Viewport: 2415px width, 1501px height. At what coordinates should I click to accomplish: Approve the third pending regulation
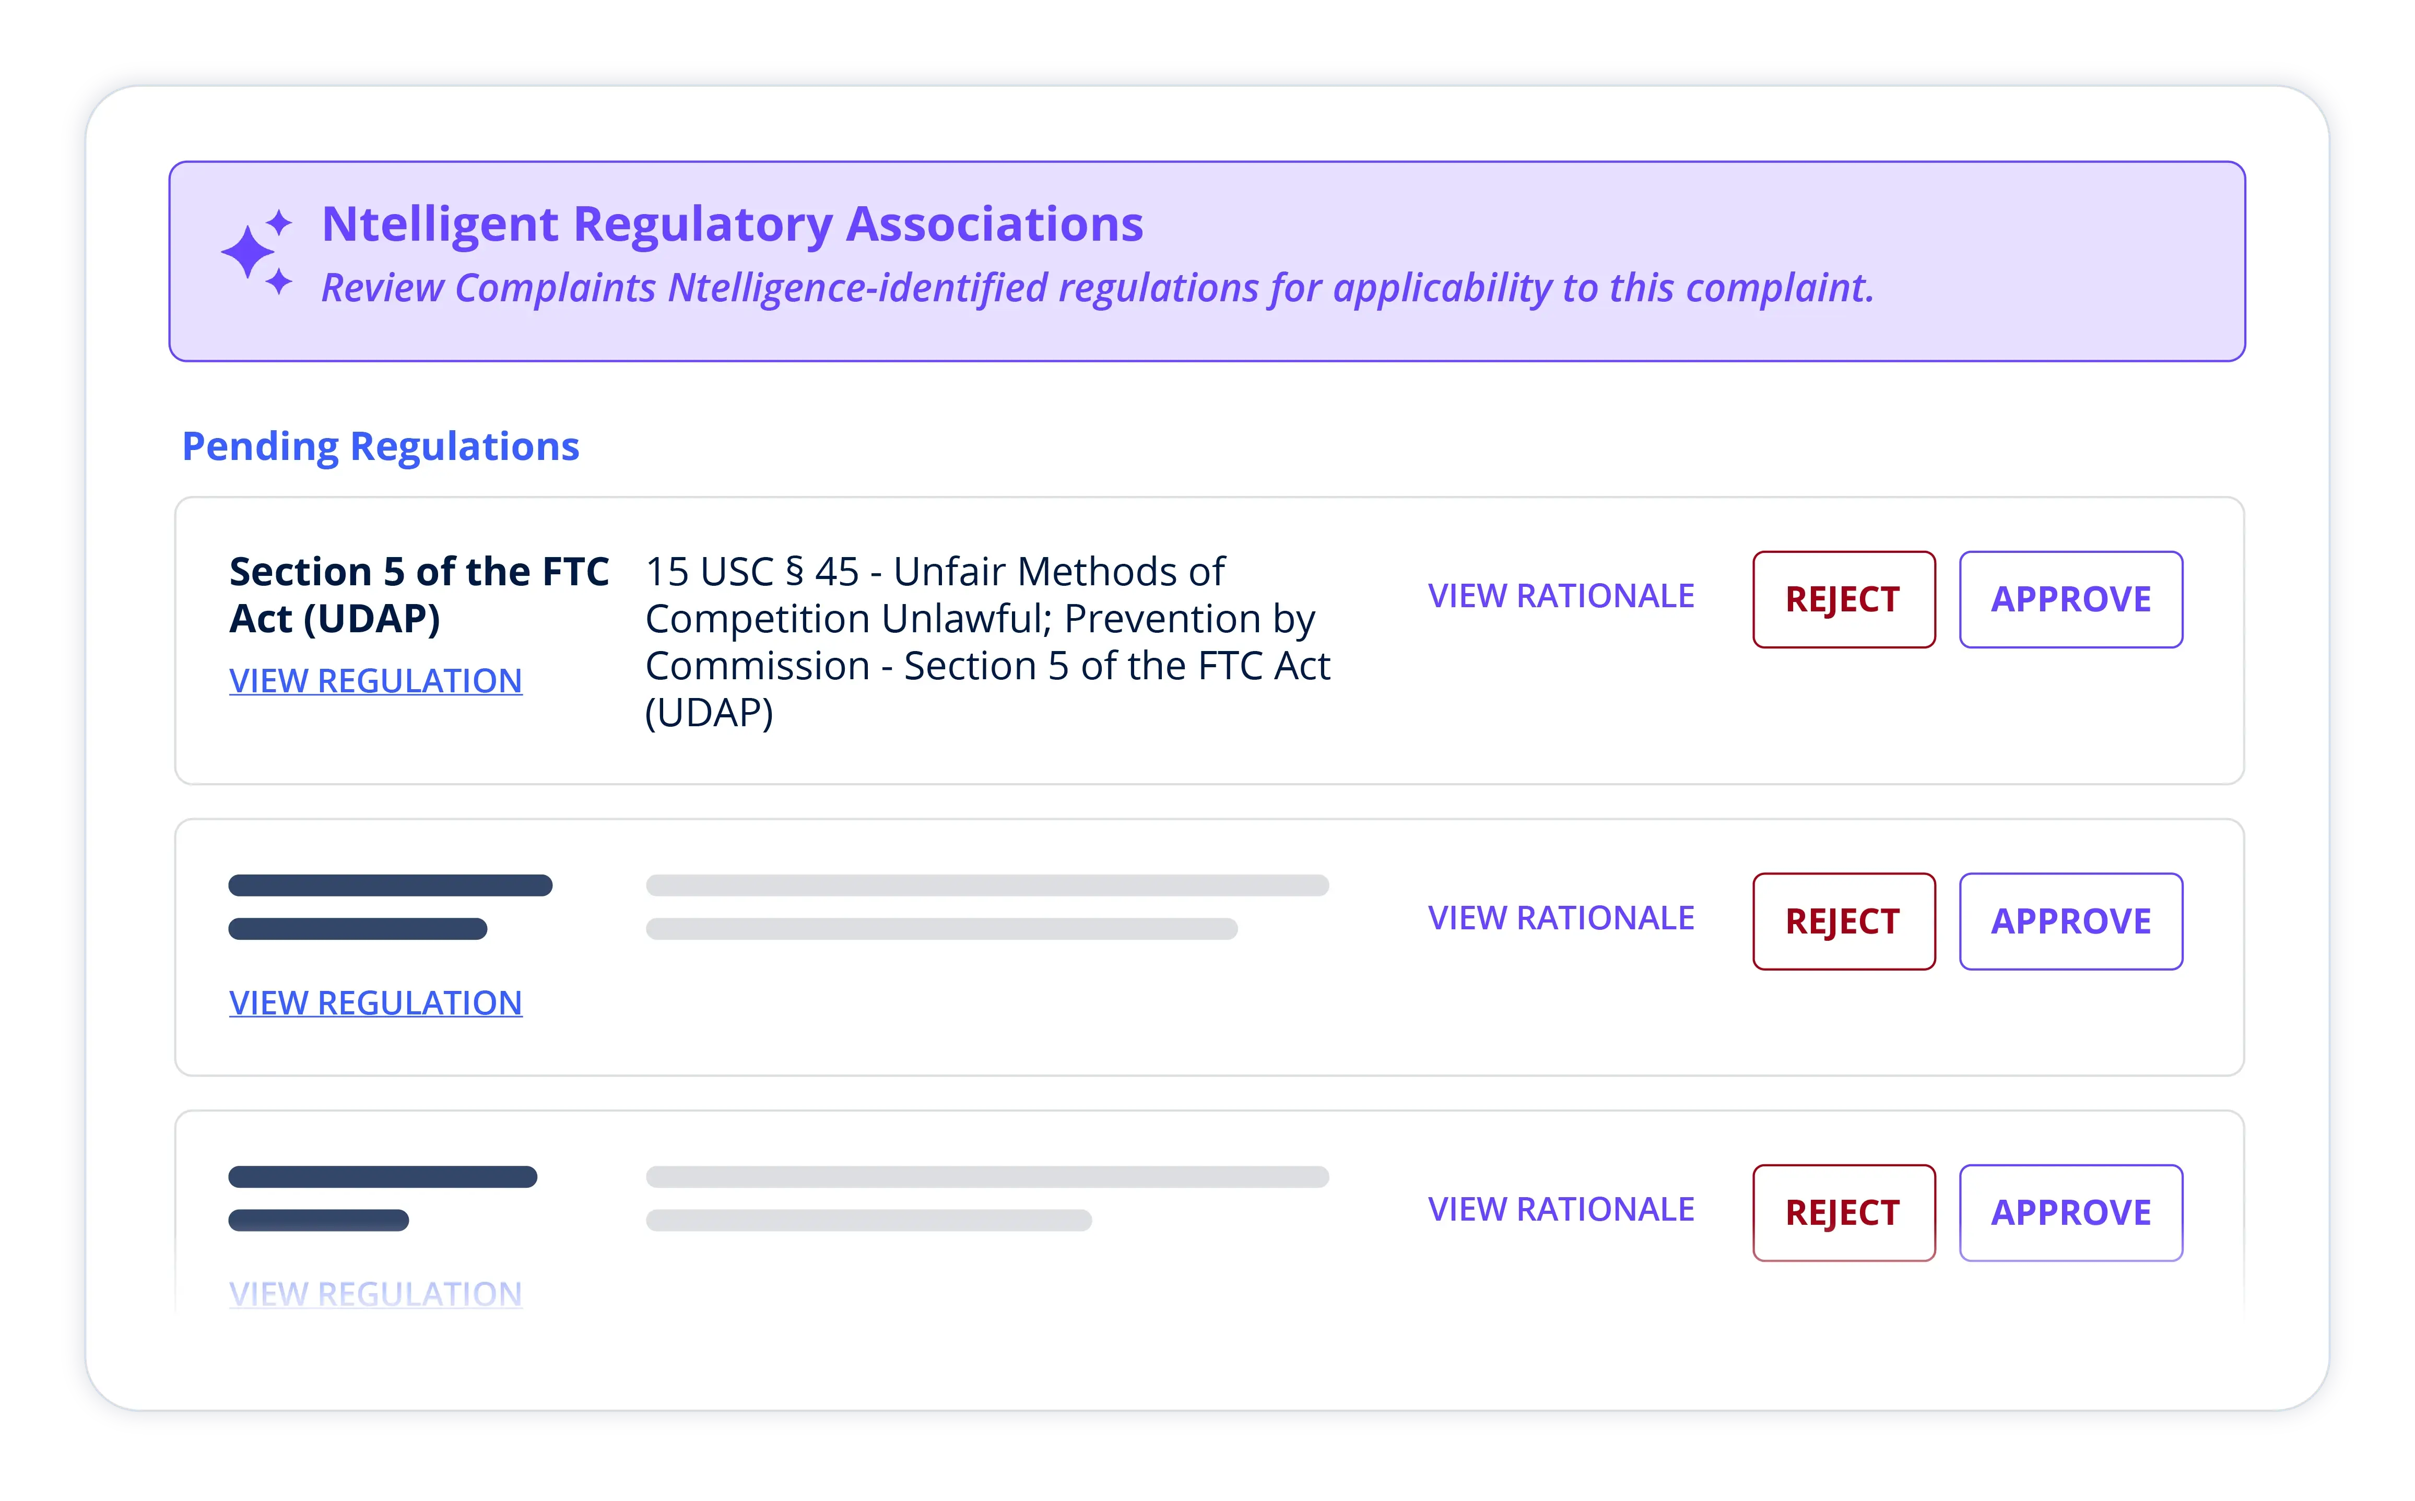[2070, 1212]
